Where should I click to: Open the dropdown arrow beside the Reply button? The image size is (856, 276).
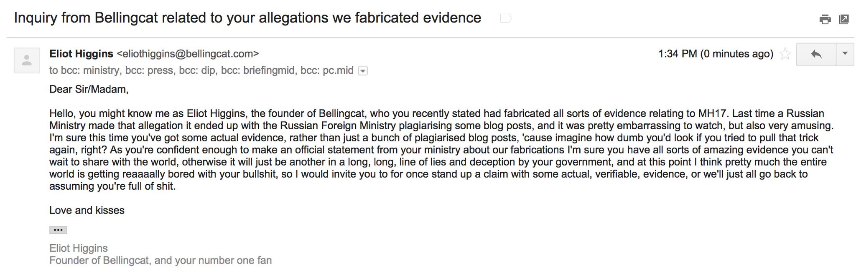(845, 54)
